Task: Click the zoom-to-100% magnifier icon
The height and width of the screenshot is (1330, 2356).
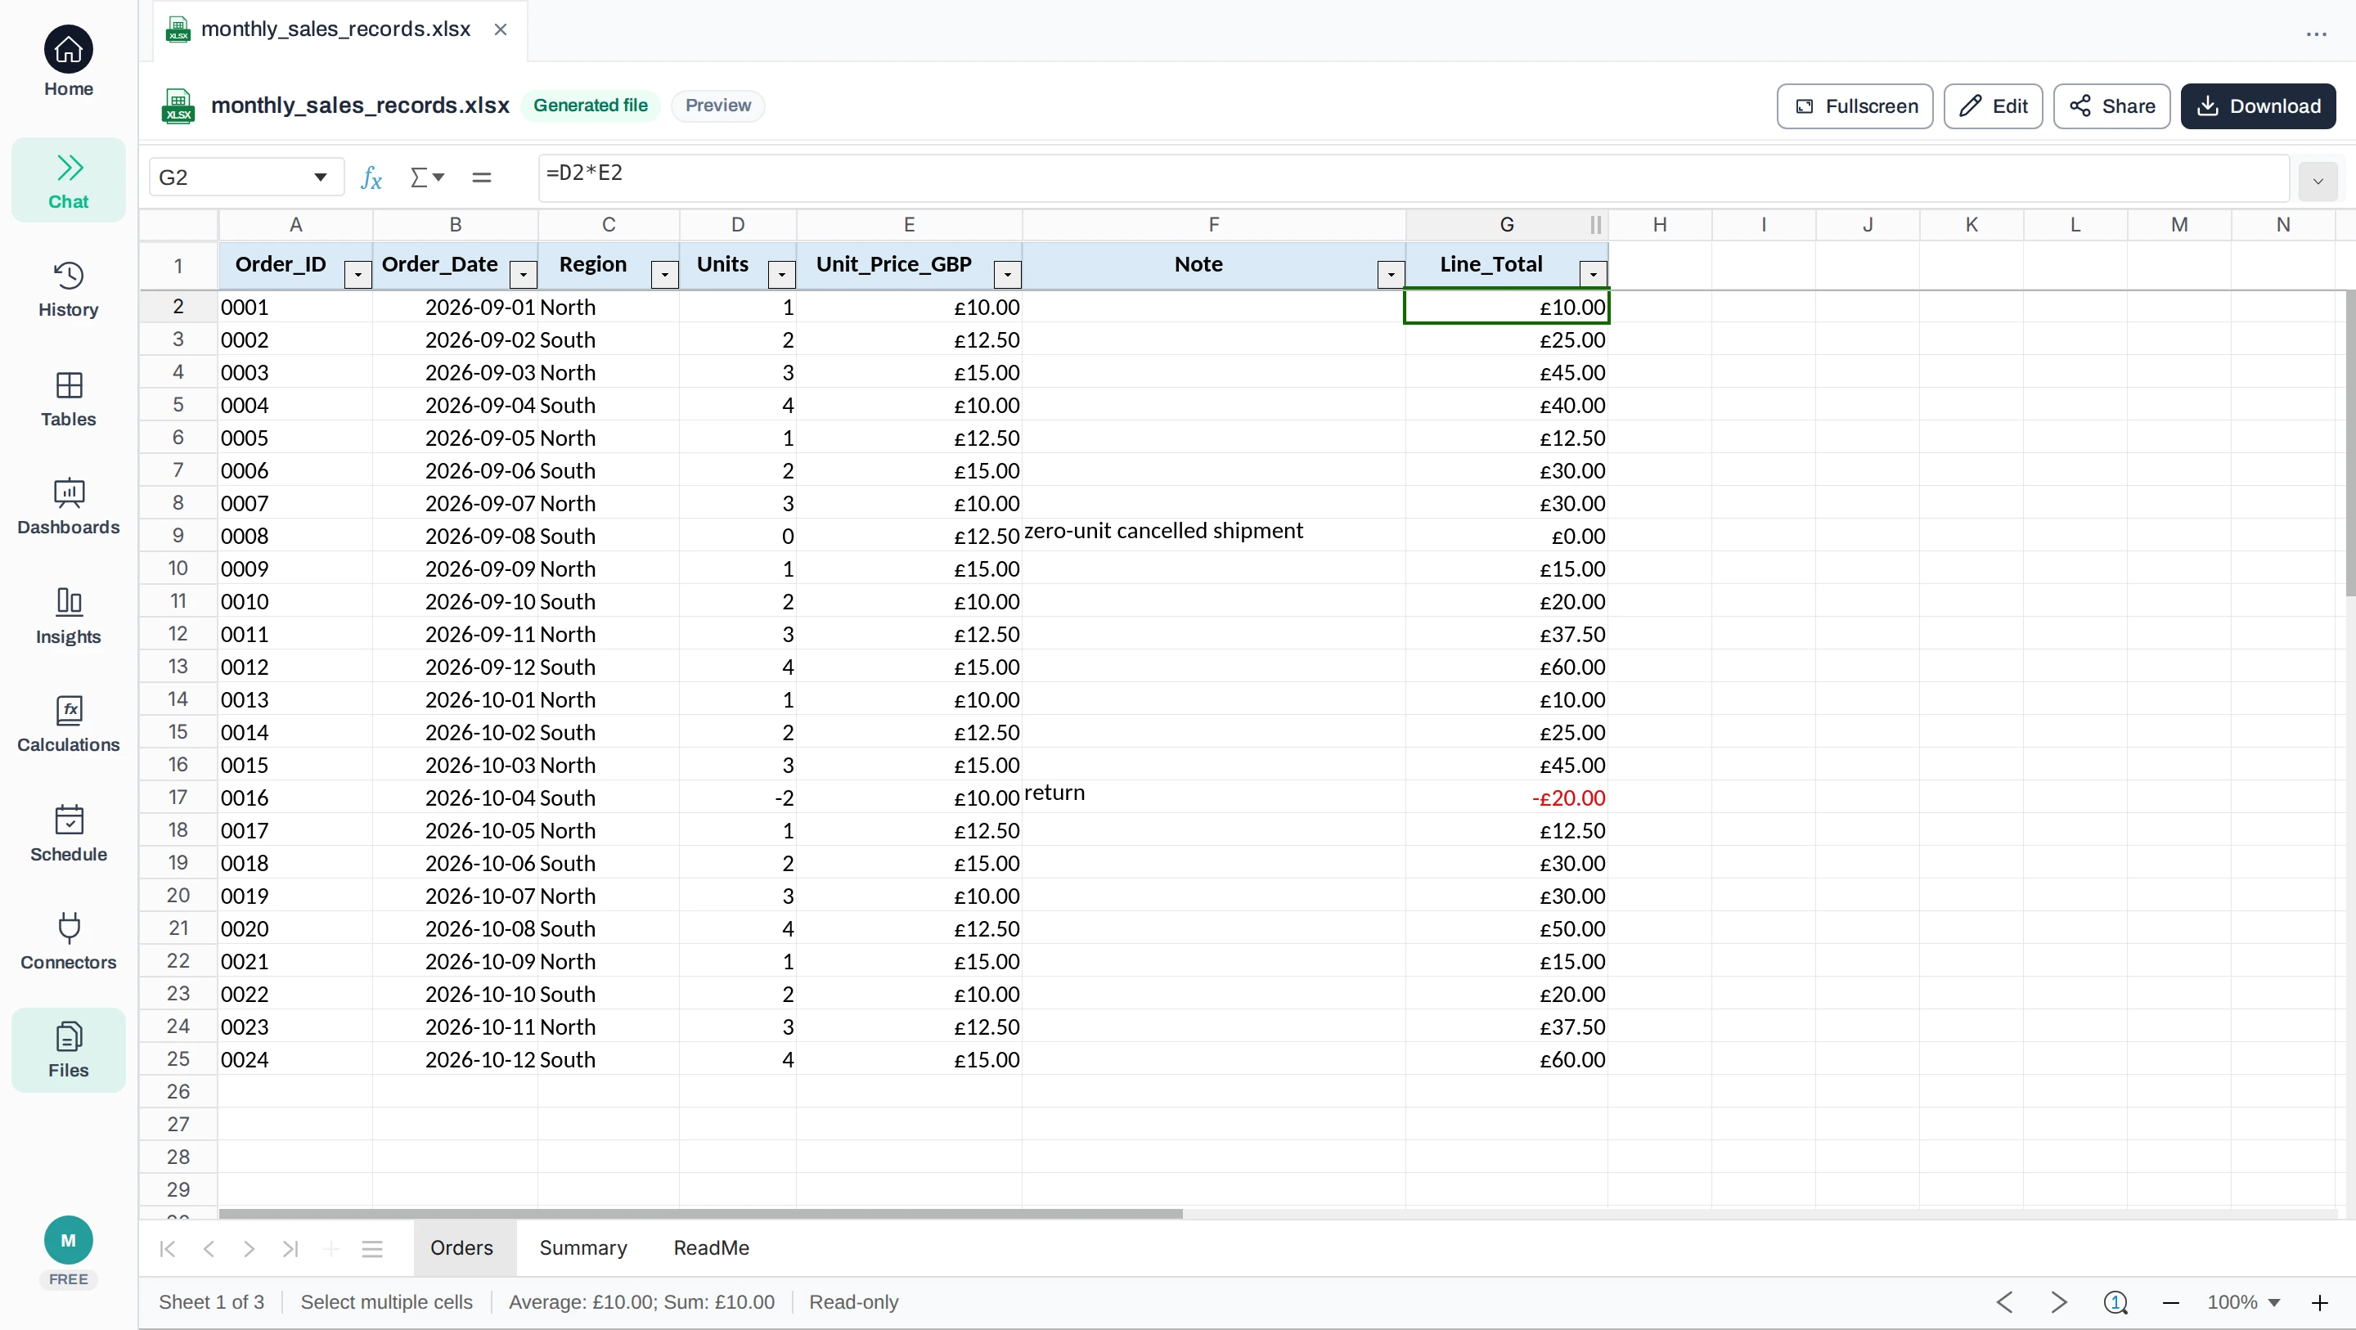Action: point(2115,1301)
